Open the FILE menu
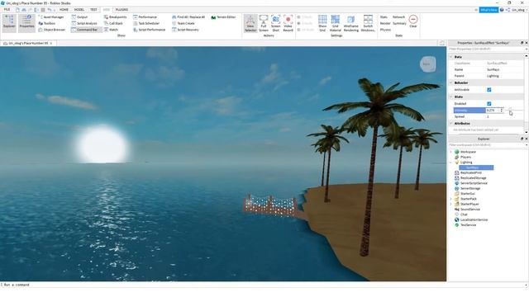 (7, 10)
